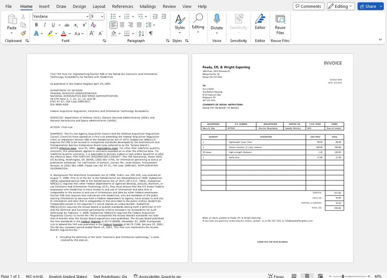The height and width of the screenshot is (278, 387).
Task: Toggle Subscript formatting
Action: point(76,25)
